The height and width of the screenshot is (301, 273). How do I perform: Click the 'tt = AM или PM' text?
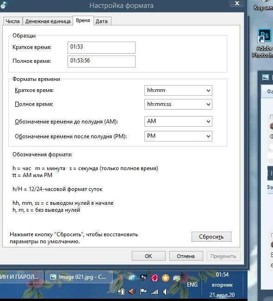pos(32,175)
